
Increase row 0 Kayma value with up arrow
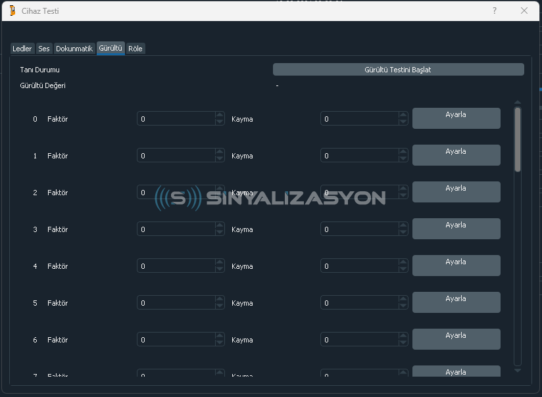[x=403, y=116]
